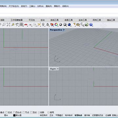Toggle 锁定格点 in status bar

pos(44,115)
